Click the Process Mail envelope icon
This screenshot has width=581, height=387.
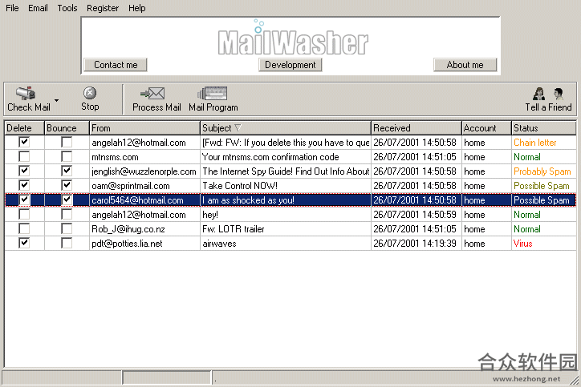152,93
